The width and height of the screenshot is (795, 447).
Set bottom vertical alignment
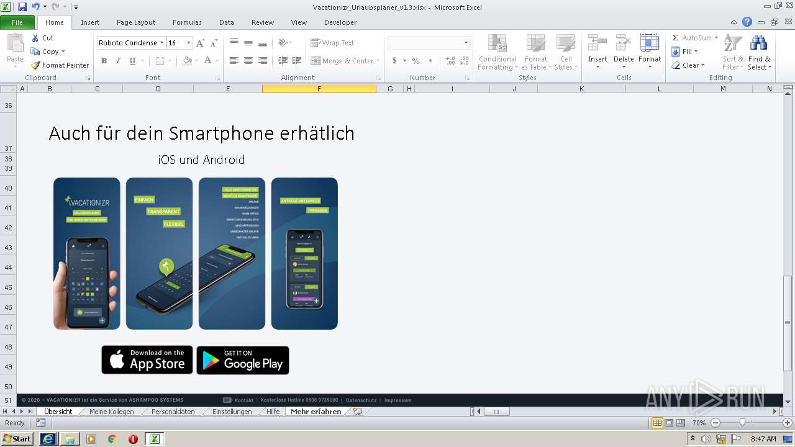coord(263,43)
